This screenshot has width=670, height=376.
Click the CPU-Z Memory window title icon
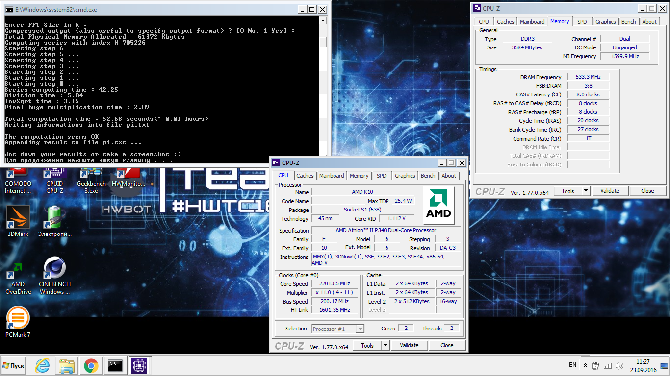(476, 8)
